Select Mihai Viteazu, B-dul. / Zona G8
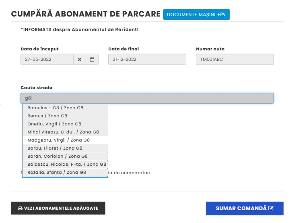The image size is (292, 223). coord(65,132)
